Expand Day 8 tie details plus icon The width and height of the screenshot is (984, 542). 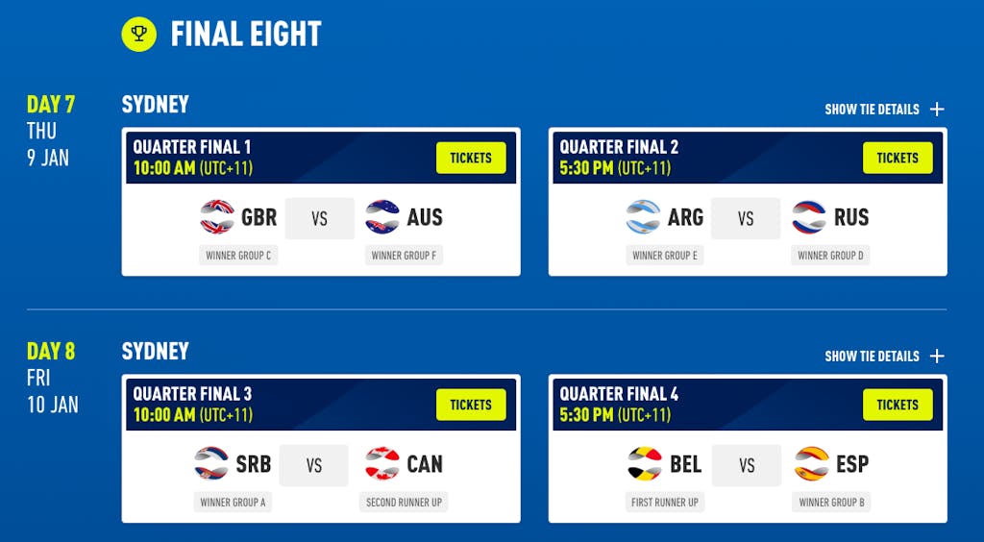(x=937, y=356)
